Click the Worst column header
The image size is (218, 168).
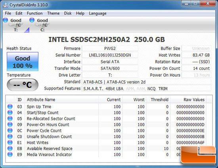(134, 100)
